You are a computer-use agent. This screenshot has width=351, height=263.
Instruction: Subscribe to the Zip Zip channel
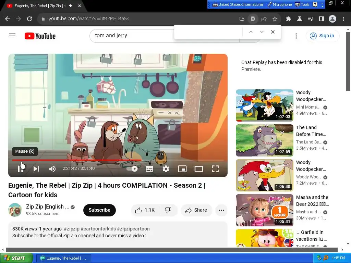(99, 210)
